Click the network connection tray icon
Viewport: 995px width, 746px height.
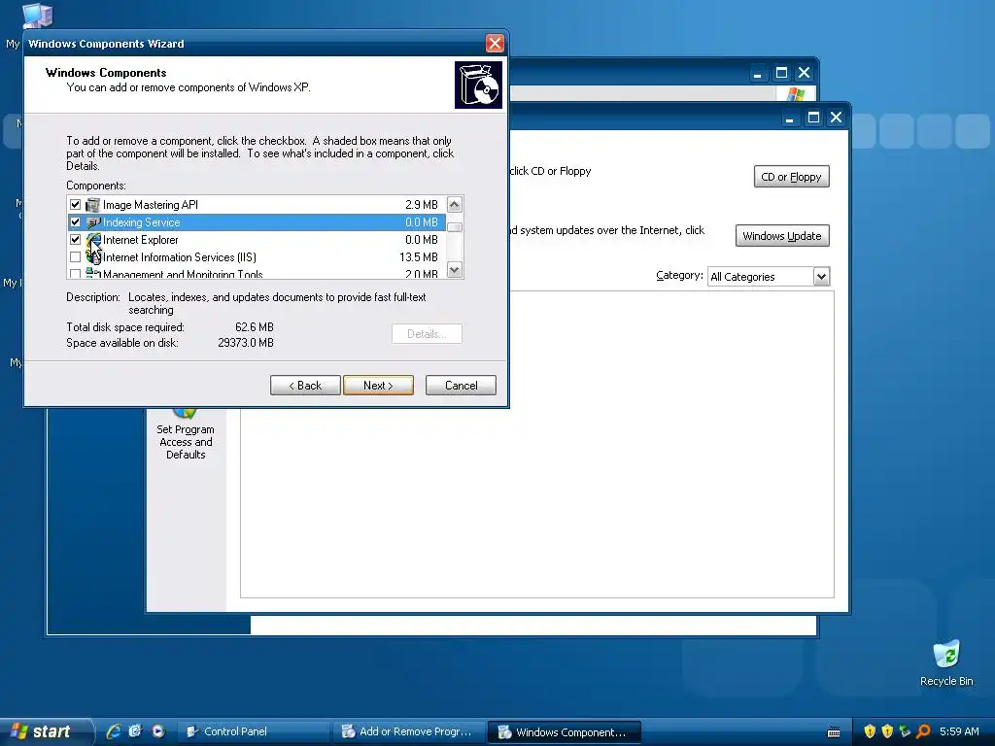(905, 731)
